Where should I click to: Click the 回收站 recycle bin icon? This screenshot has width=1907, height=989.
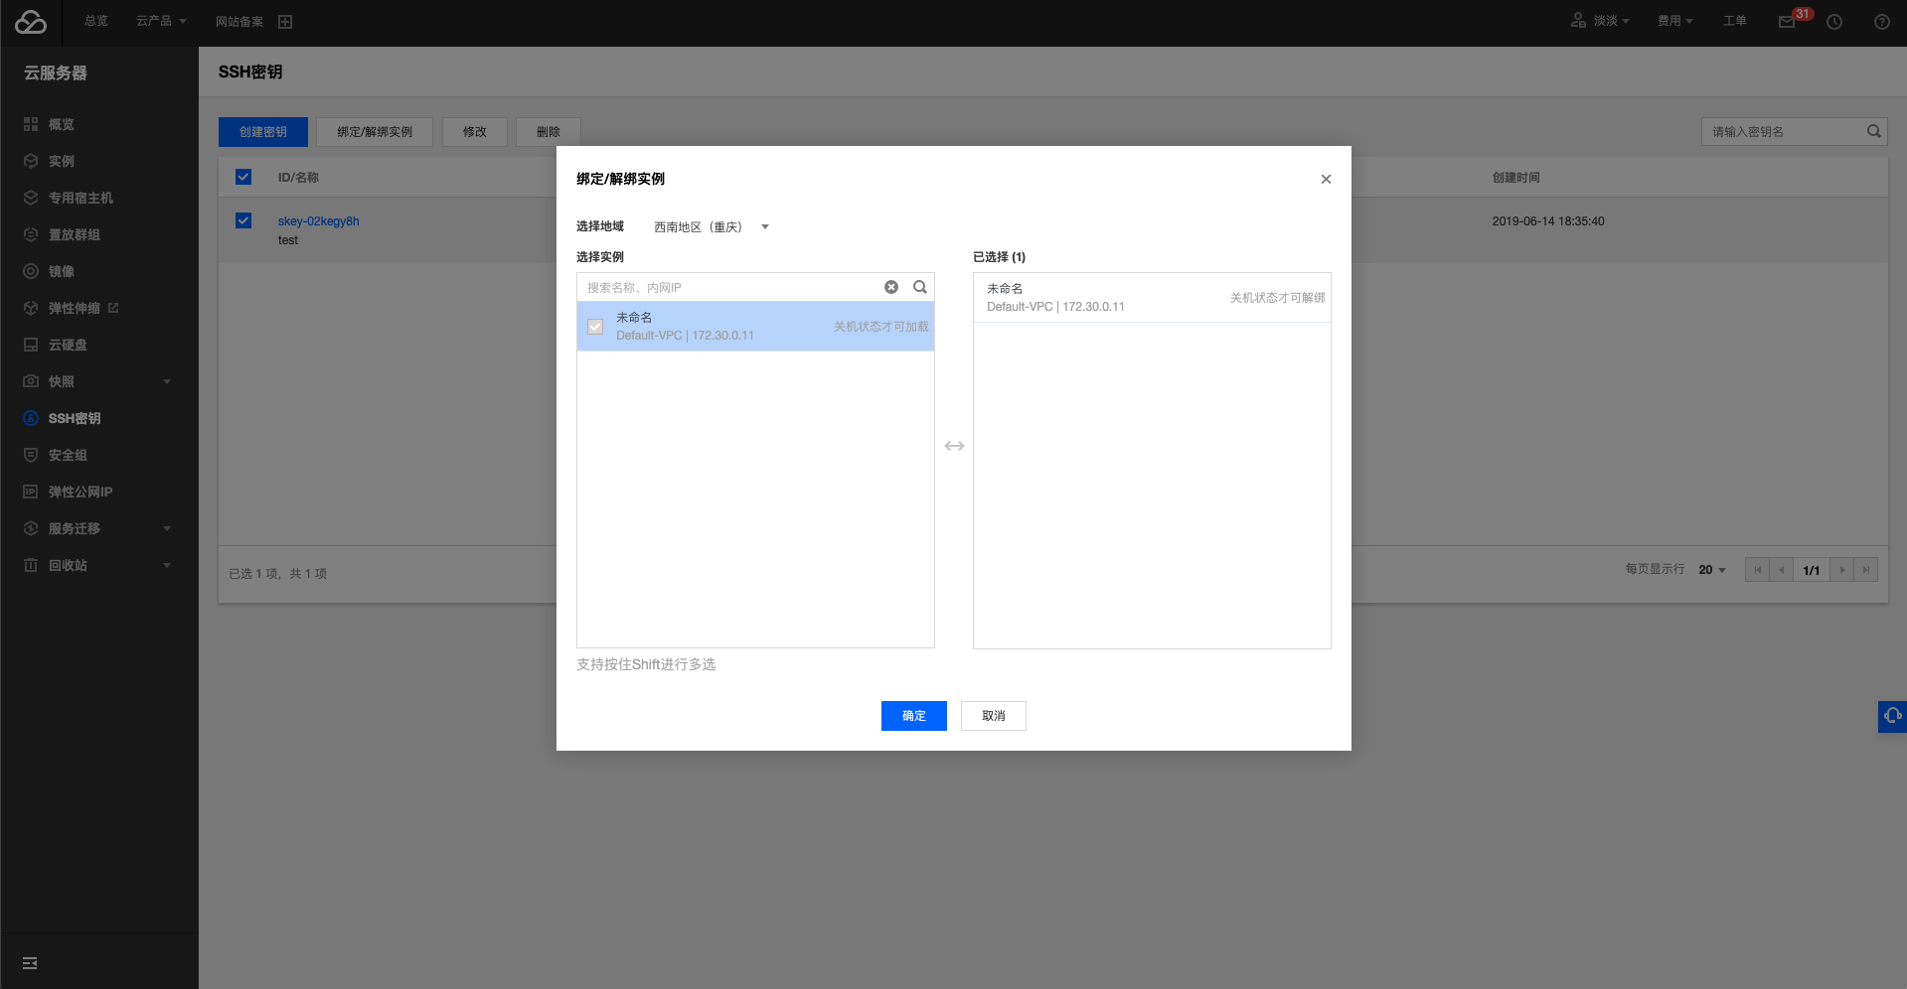pos(31,565)
